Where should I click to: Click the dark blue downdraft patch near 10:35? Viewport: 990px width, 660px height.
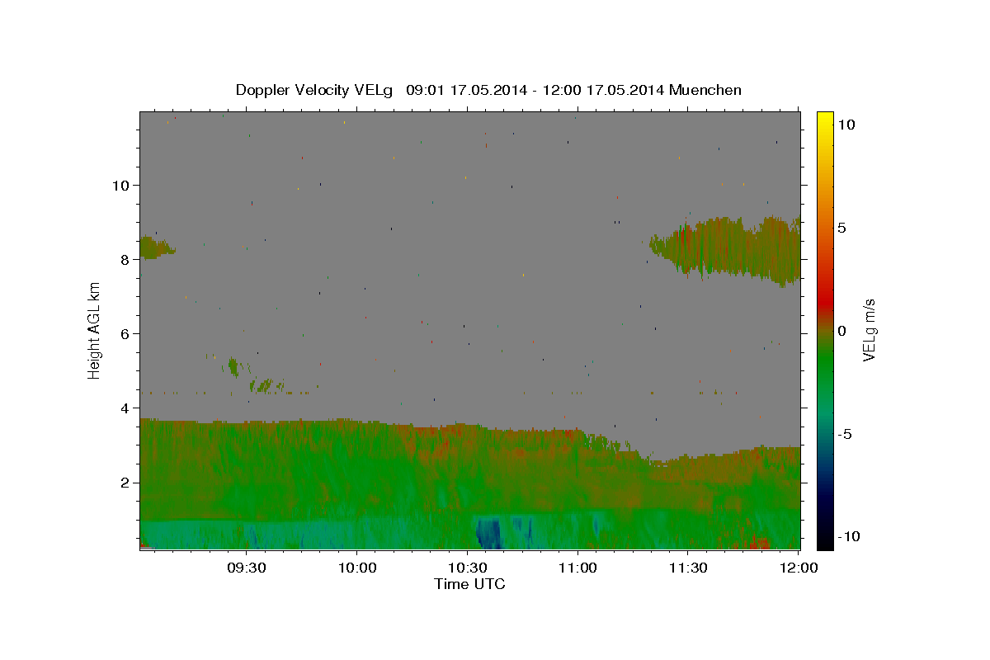(x=489, y=533)
